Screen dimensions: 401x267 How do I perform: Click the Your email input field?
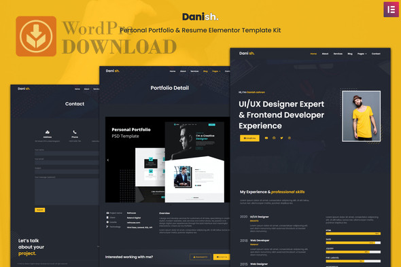[67, 162]
